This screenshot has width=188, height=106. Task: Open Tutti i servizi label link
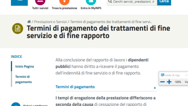click(x=40, y=8)
